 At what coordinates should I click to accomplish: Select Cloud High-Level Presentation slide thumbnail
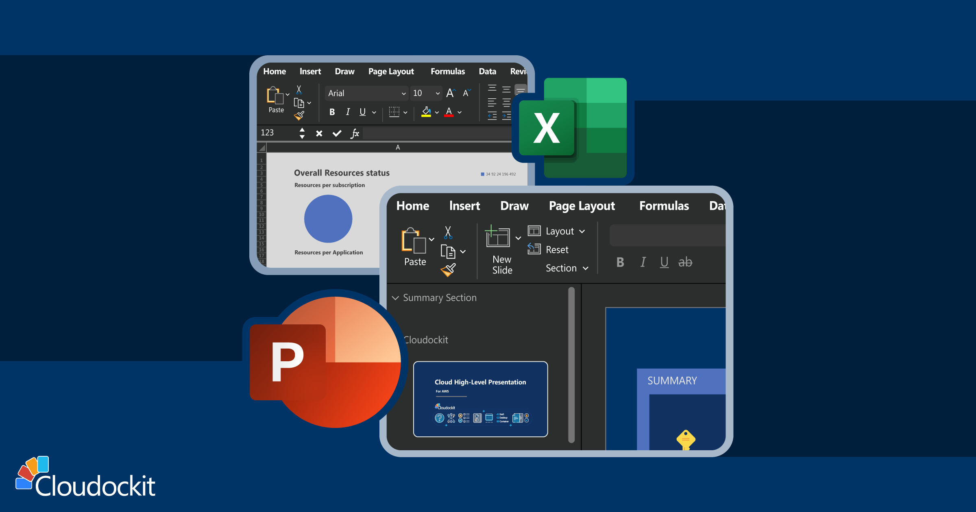(x=480, y=399)
